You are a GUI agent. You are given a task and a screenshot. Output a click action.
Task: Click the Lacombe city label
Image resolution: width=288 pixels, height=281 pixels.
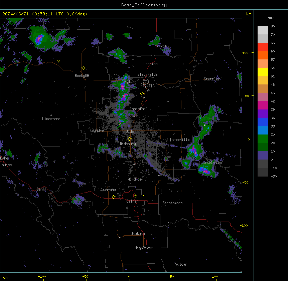click(150, 64)
